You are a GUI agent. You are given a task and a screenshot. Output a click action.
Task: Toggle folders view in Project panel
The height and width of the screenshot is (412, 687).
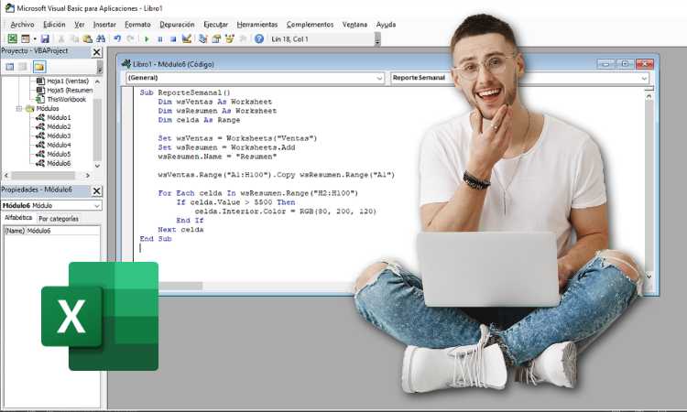[x=39, y=67]
